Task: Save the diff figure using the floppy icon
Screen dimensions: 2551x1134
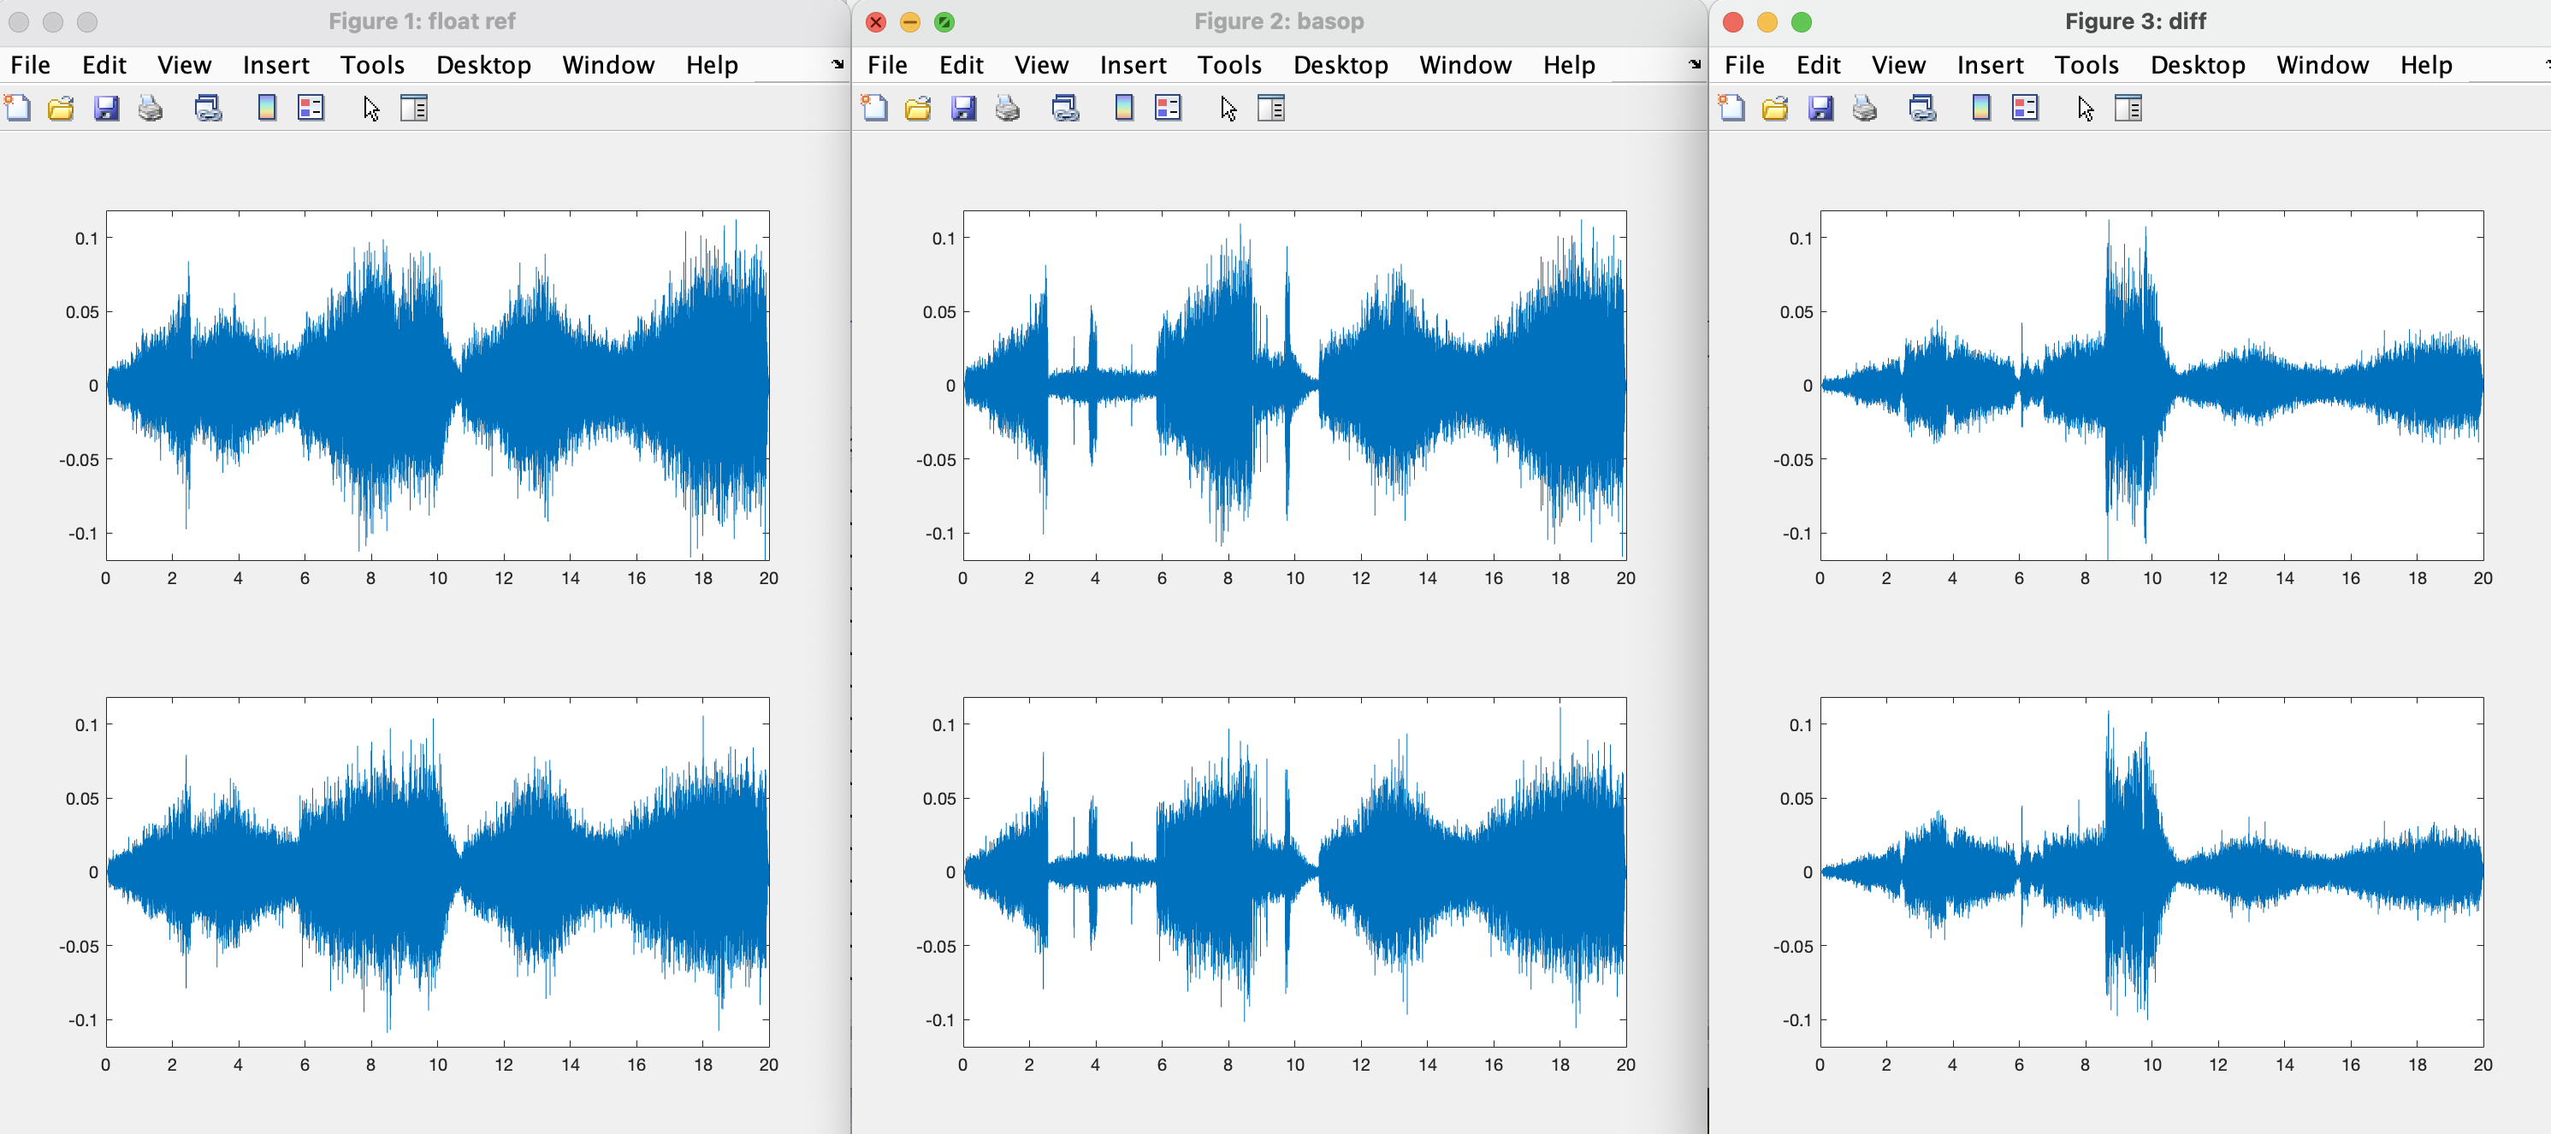Action: [x=1820, y=108]
